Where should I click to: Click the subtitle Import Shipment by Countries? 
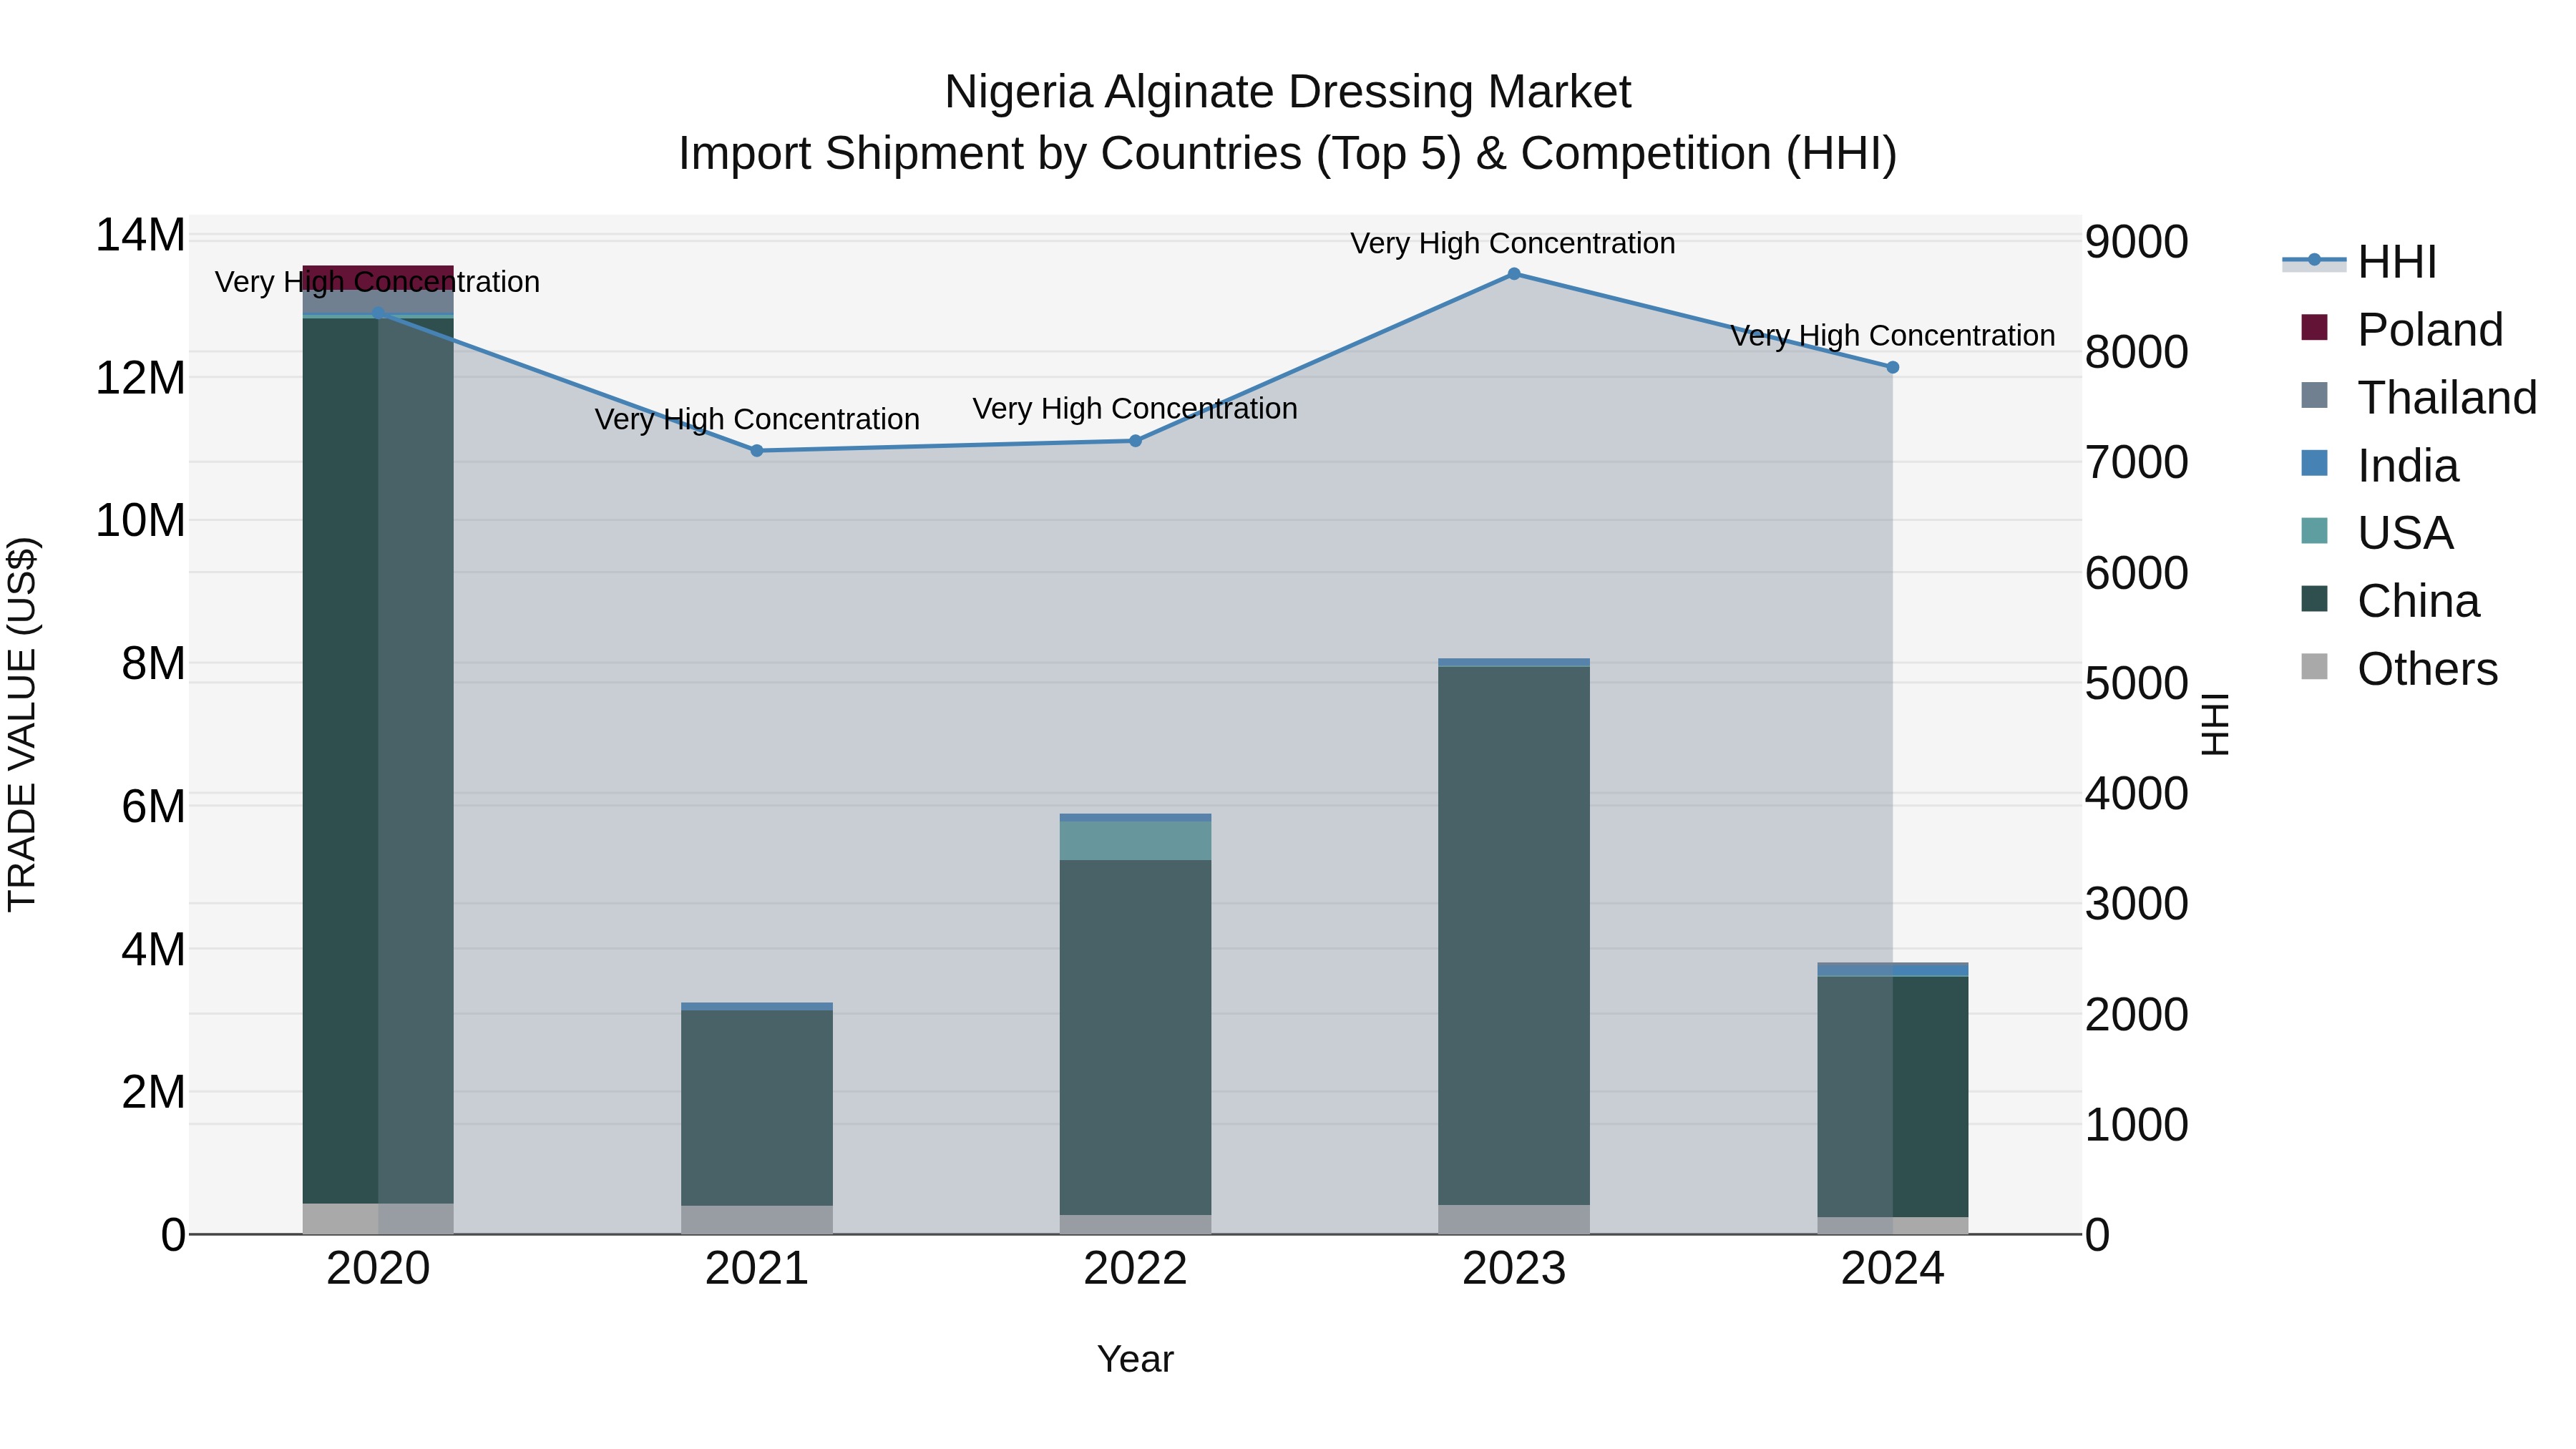point(1287,154)
